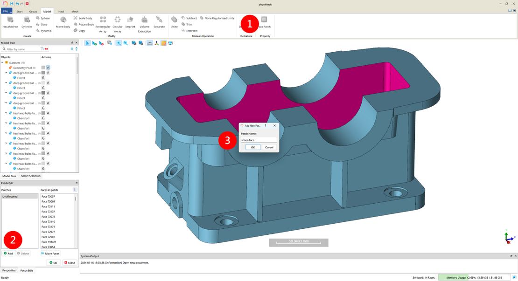Click the Volume Extraction icon
Screen dimensions: 518x281
point(145,21)
